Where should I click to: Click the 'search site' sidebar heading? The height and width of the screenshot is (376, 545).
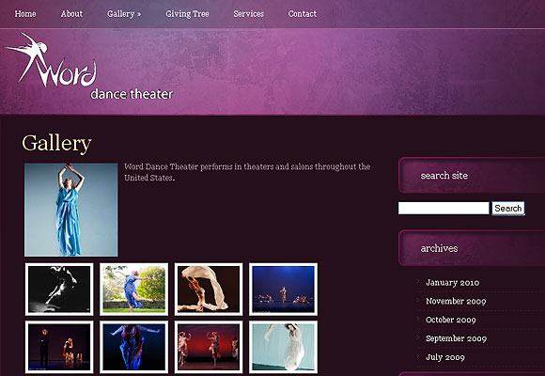[x=444, y=176]
